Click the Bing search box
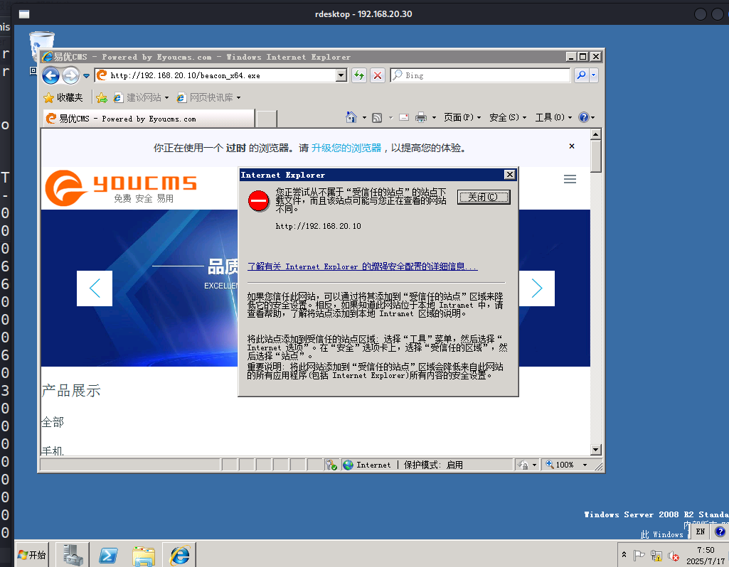This screenshot has height=567, width=729. [x=480, y=75]
